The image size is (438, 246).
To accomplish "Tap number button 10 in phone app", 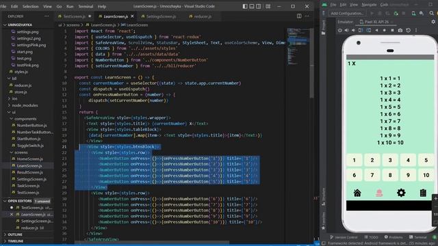I will coord(426,175).
